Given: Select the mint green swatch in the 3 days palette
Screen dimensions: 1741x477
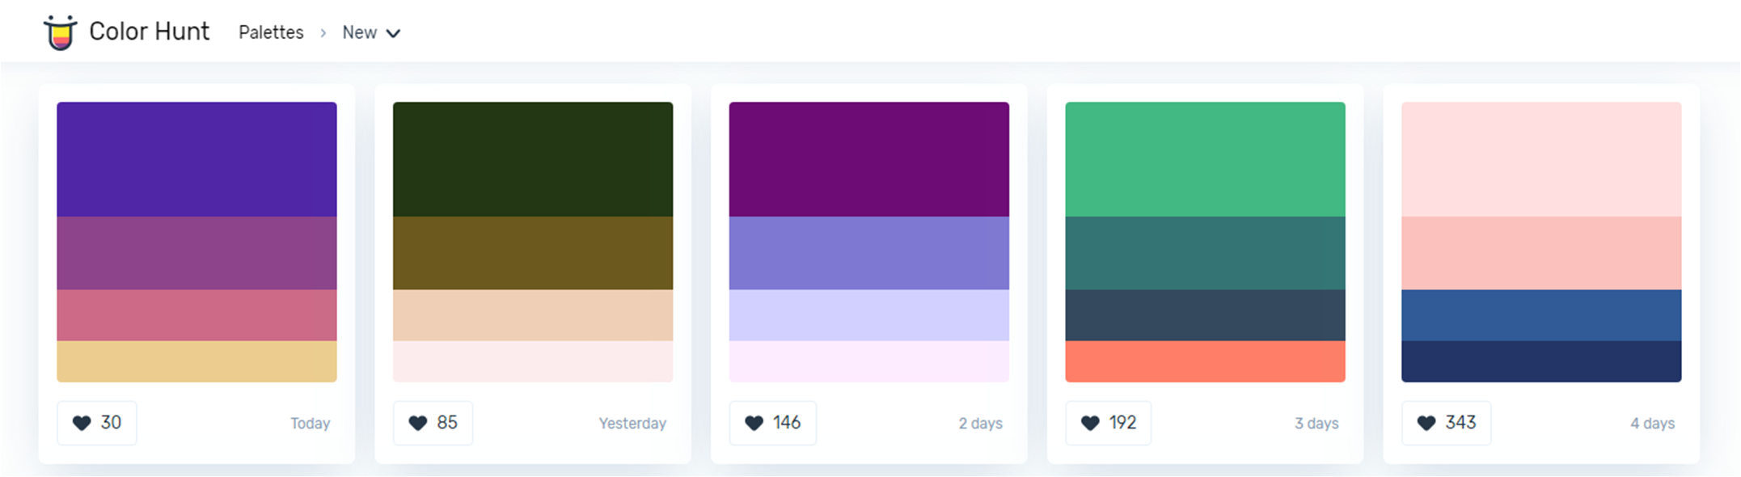Looking at the screenshot, I should pyautogui.click(x=1205, y=159).
